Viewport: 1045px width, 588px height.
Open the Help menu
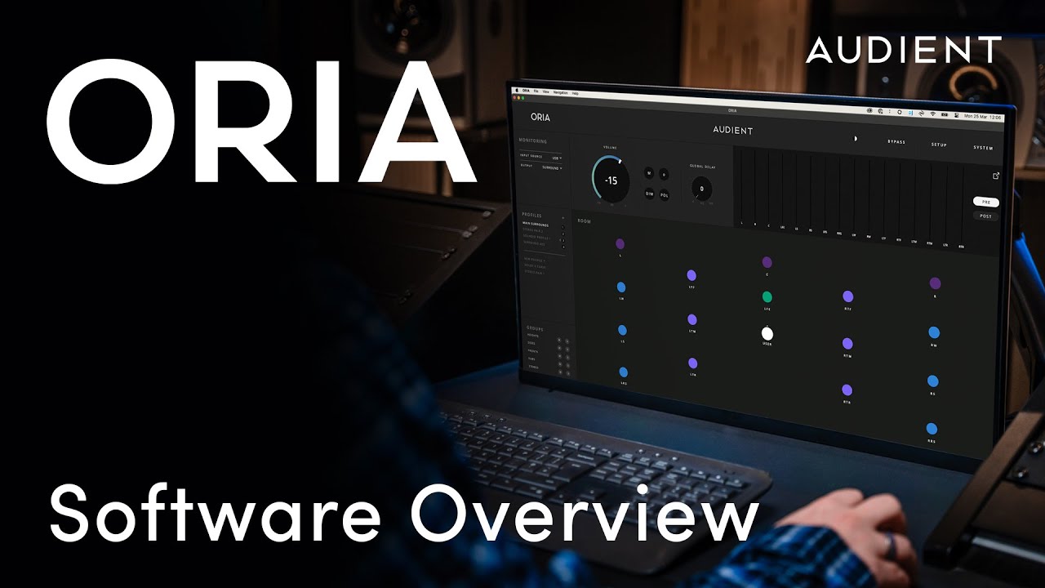pos(575,93)
